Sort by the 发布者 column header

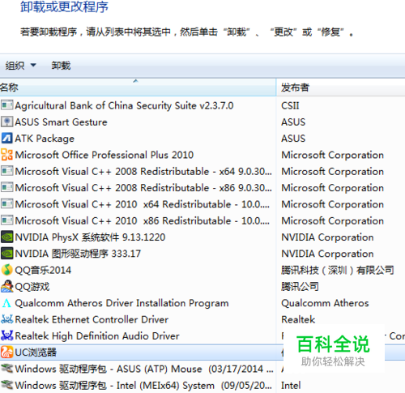[x=341, y=88]
